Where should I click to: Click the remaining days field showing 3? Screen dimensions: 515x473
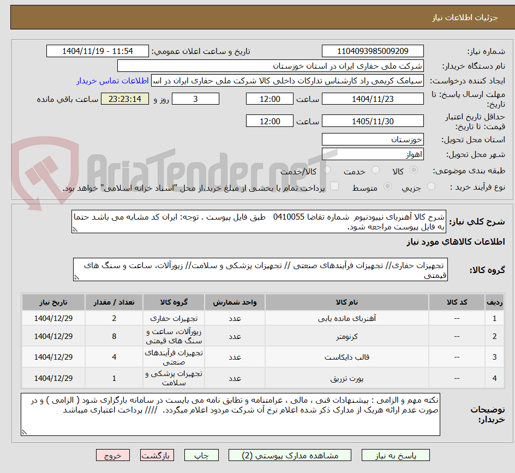coord(195,99)
